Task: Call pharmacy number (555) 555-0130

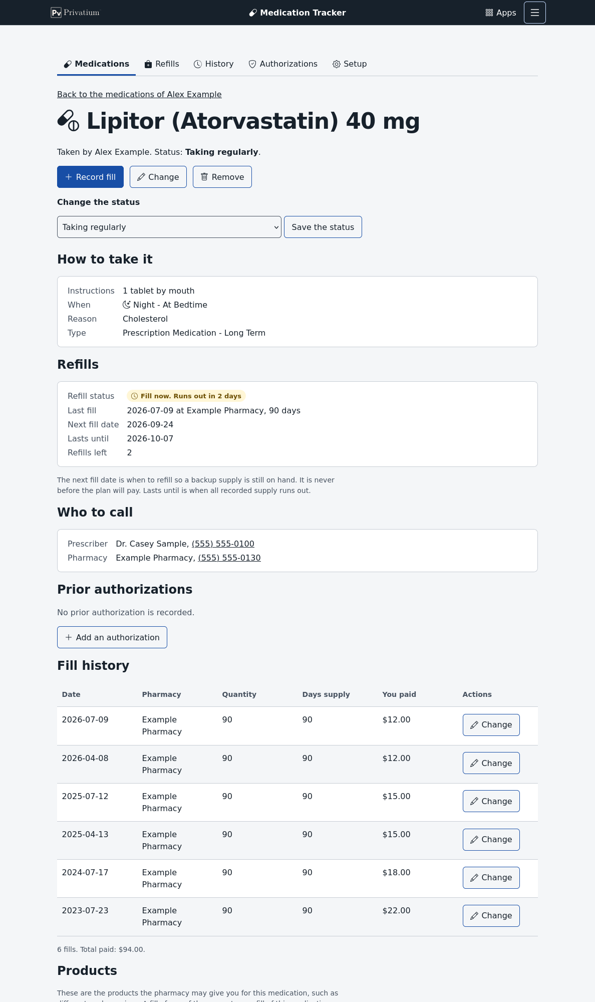Action: point(229,558)
